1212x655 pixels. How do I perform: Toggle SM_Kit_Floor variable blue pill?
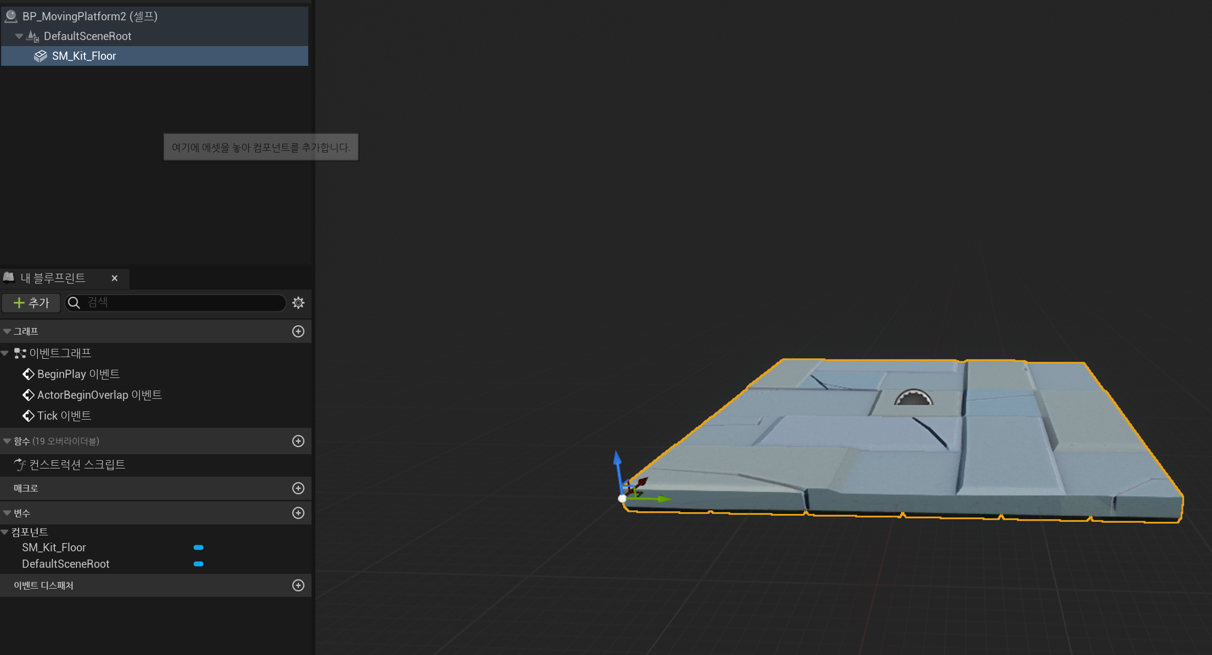point(199,547)
